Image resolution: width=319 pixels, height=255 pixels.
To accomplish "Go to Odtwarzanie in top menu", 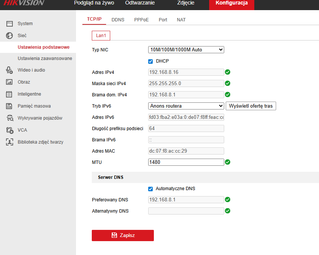I will [x=140, y=3].
